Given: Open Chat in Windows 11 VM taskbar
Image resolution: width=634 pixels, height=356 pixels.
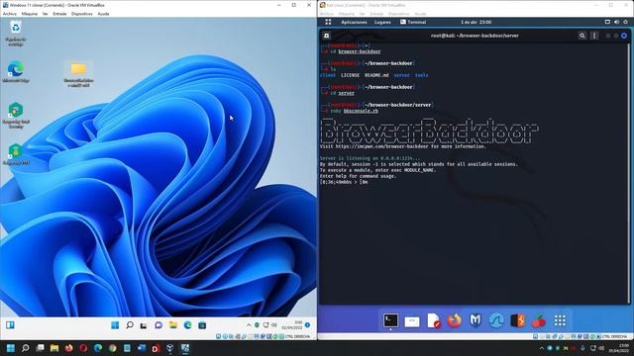Looking at the screenshot, I should coord(158,325).
